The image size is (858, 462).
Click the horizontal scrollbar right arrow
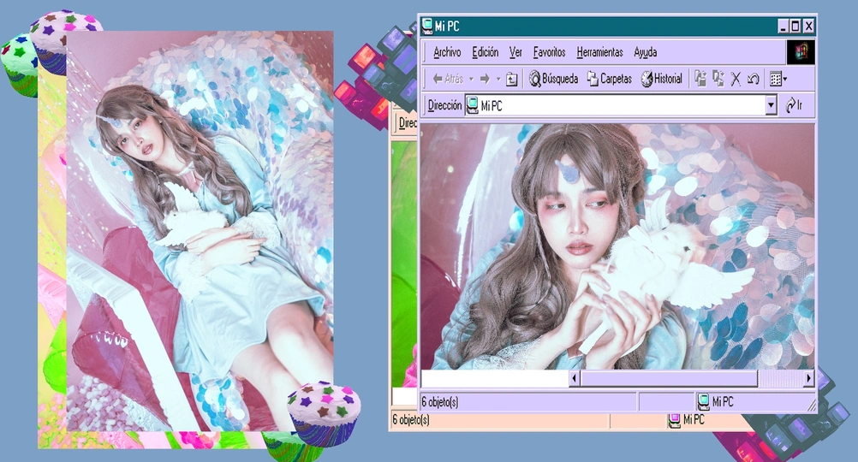click(808, 378)
